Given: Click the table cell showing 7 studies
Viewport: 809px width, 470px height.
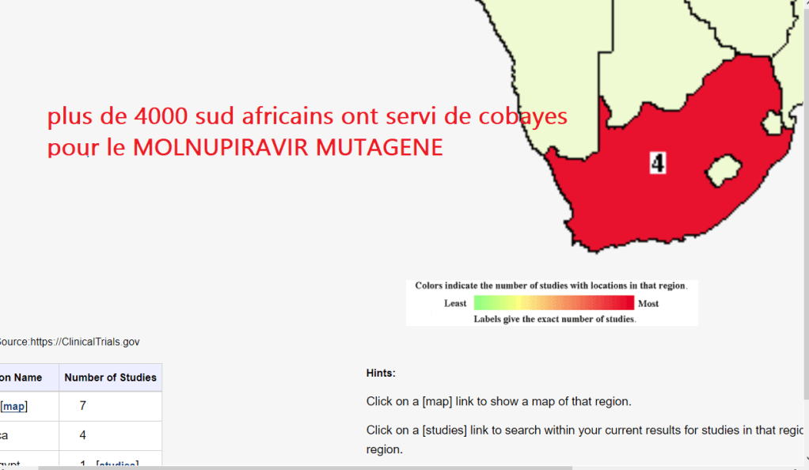Looking at the screenshot, I should [82, 406].
